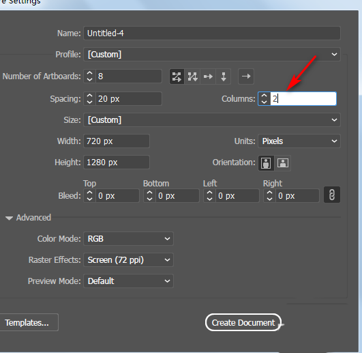
Task: Toggle right-to-left layout arrow button
Action: 246,76
